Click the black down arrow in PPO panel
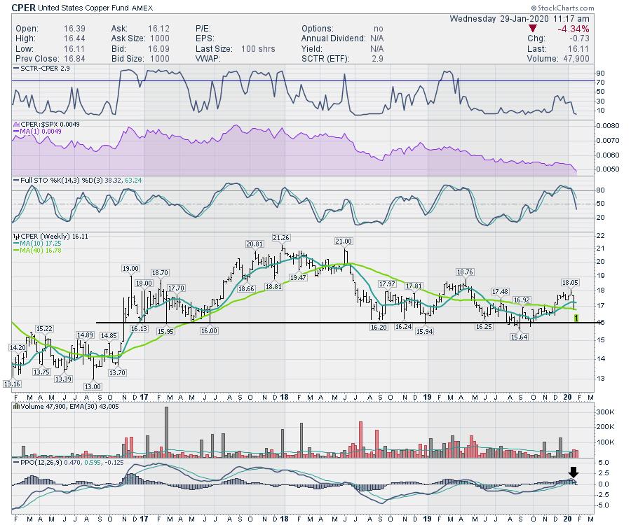The image size is (631, 525). pos(573,473)
